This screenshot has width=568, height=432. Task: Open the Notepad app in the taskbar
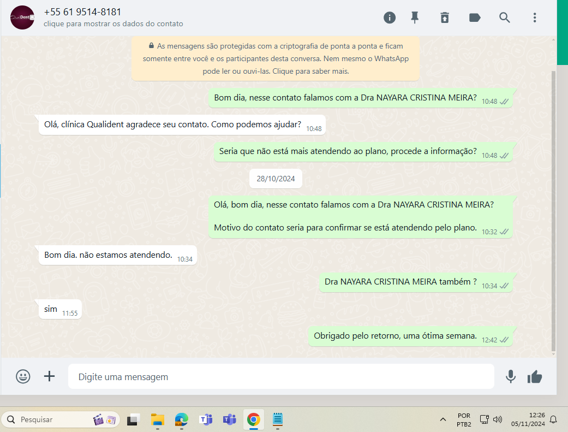[278, 419]
